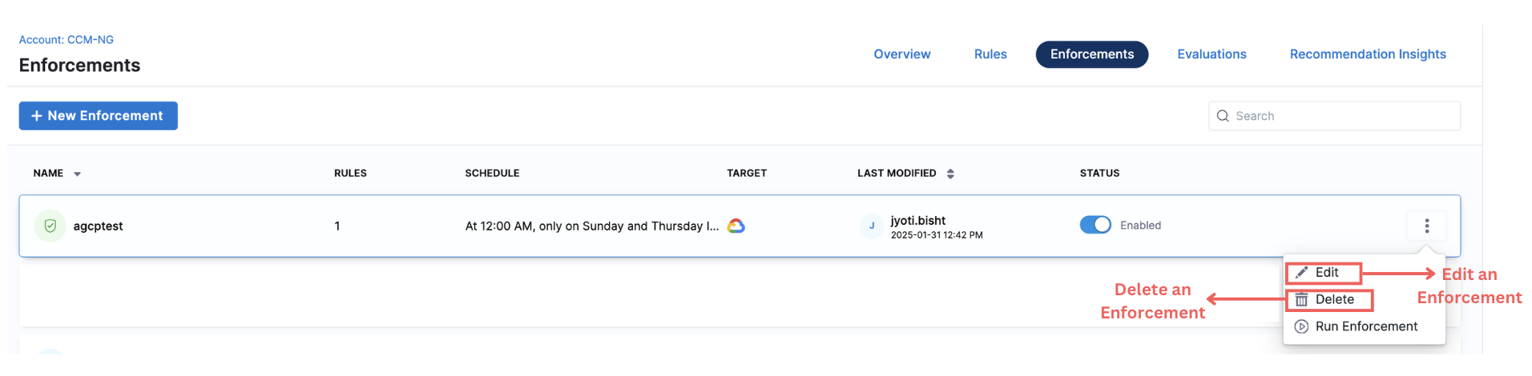
Task: Go to the Evaluations tab
Action: tap(1211, 54)
